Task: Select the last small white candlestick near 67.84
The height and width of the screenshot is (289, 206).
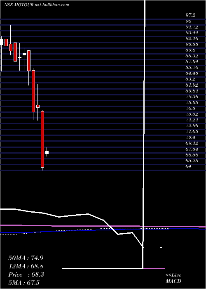Action: point(47,152)
